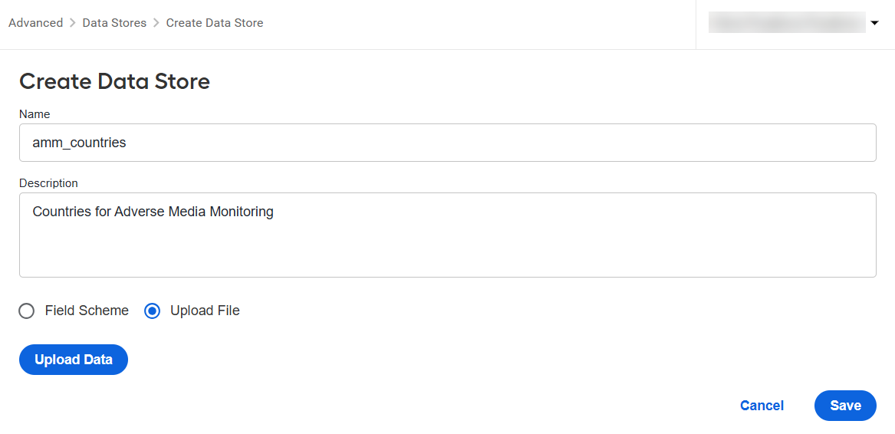The width and height of the screenshot is (895, 434).
Task: Click the Name field label
Action: (35, 114)
